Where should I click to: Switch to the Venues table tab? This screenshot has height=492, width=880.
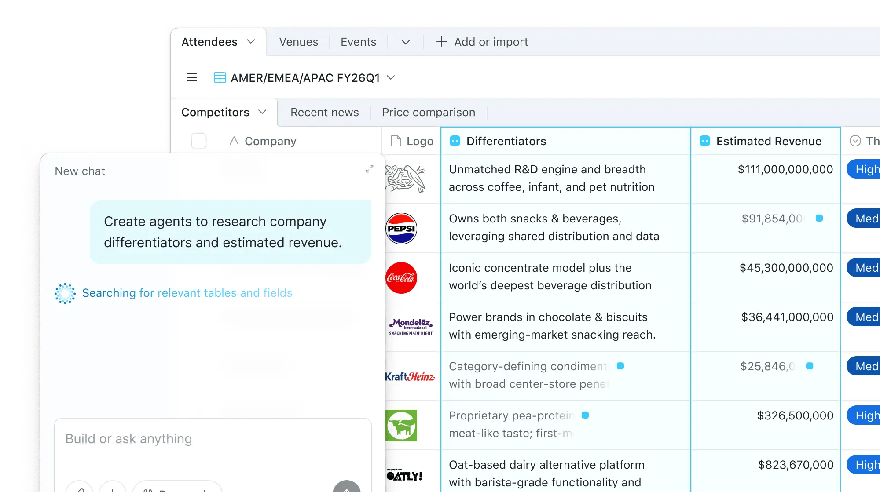point(298,42)
